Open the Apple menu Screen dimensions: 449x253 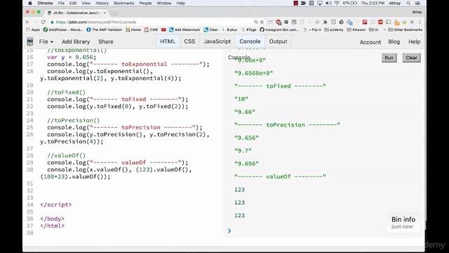coord(29,3)
